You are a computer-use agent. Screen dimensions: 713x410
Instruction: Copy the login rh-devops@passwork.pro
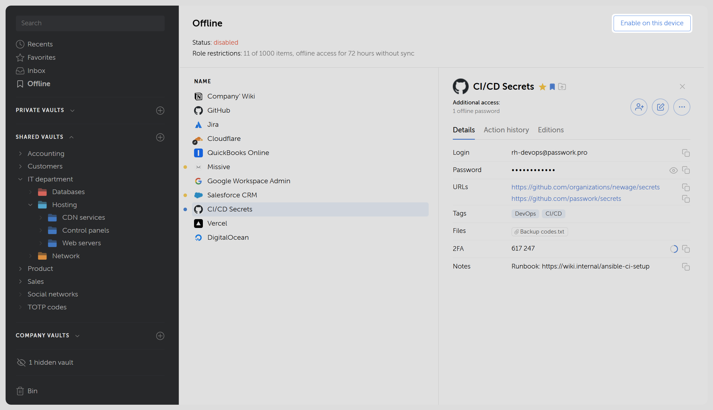pyautogui.click(x=686, y=153)
